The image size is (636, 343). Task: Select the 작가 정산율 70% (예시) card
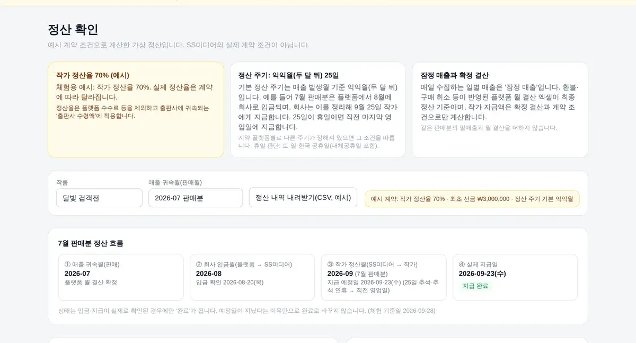click(136, 110)
